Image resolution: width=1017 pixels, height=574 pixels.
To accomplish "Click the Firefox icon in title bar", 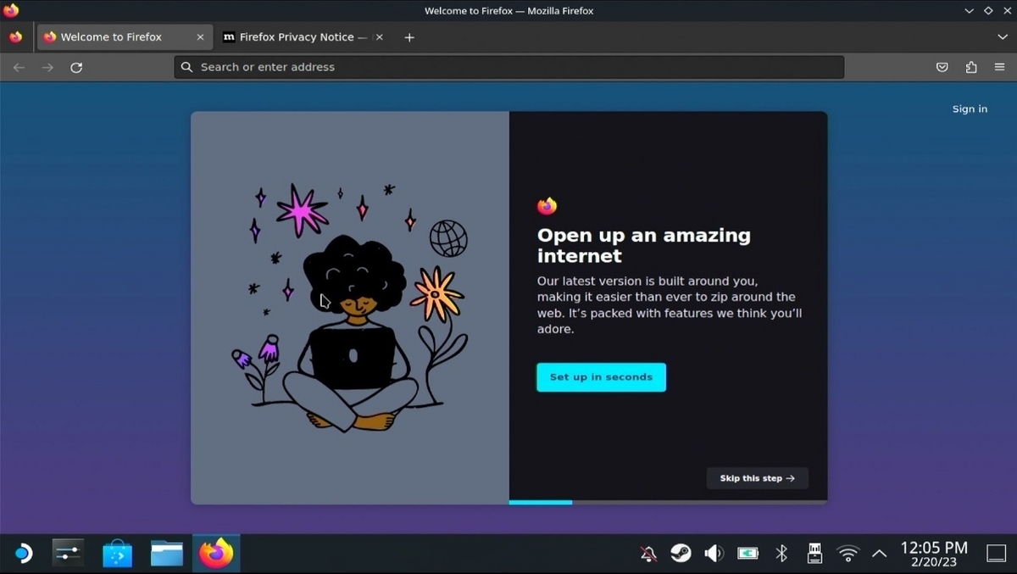I will (x=11, y=10).
